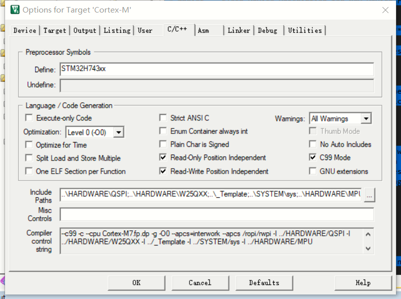Toggle Plain Char is Signed
The height and width of the screenshot is (299, 401).
click(163, 144)
